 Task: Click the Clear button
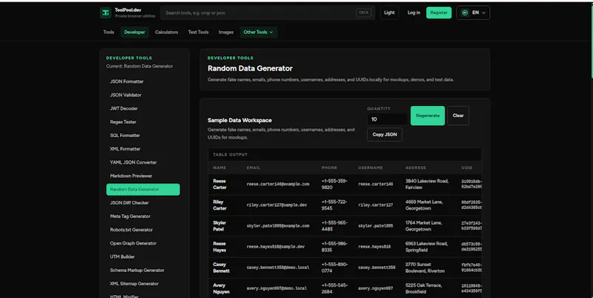coord(458,116)
